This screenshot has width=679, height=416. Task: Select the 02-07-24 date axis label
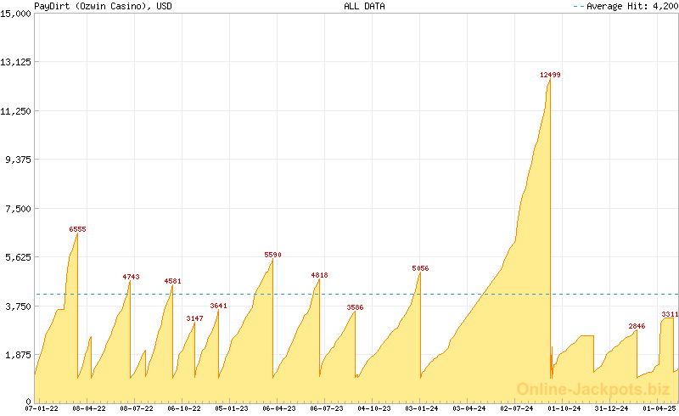click(516, 408)
